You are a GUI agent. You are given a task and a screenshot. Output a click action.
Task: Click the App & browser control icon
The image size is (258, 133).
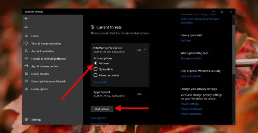pos(26,66)
